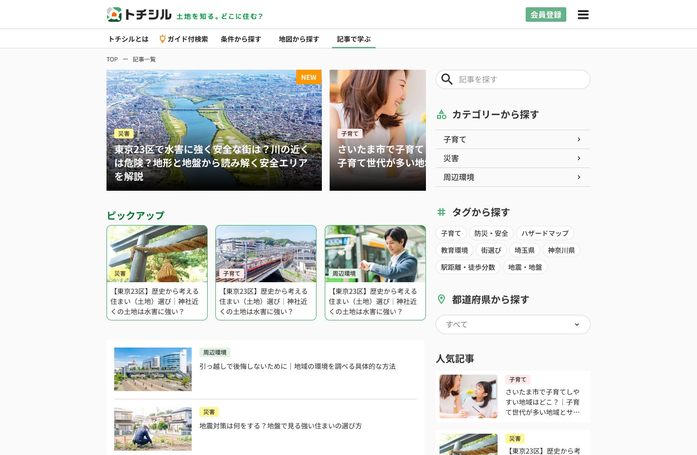697x455 pixels.
Task: Click the search magnifier icon
Action: tap(447, 79)
